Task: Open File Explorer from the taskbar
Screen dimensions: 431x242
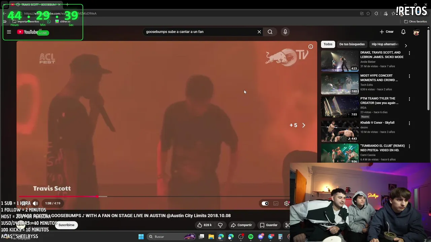Action: [x=211, y=237]
